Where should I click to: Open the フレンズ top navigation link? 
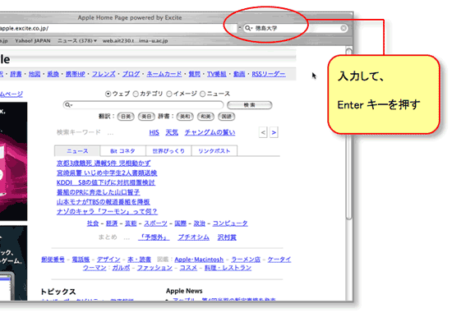click(x=104, y=74)
